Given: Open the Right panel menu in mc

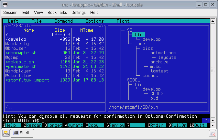Looking at the screenshot, I should click(123, 21).
